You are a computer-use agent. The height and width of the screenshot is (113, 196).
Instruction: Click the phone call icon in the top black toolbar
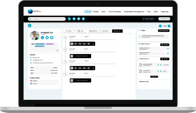(x=69, y=19)
